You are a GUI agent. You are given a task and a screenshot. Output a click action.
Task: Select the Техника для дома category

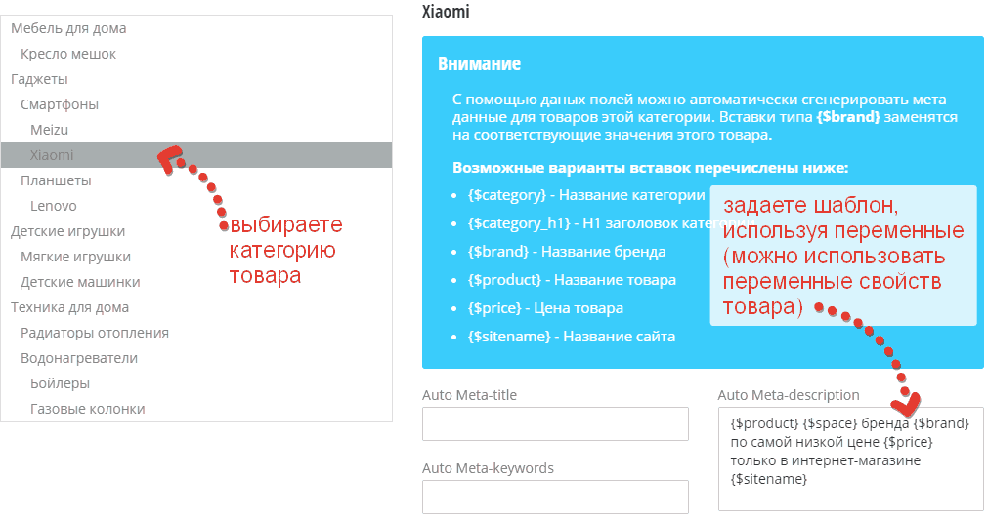coord(69,307)
